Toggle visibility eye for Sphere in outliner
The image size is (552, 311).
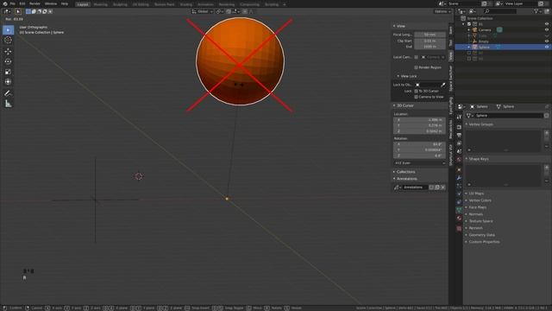pos(547,47)
